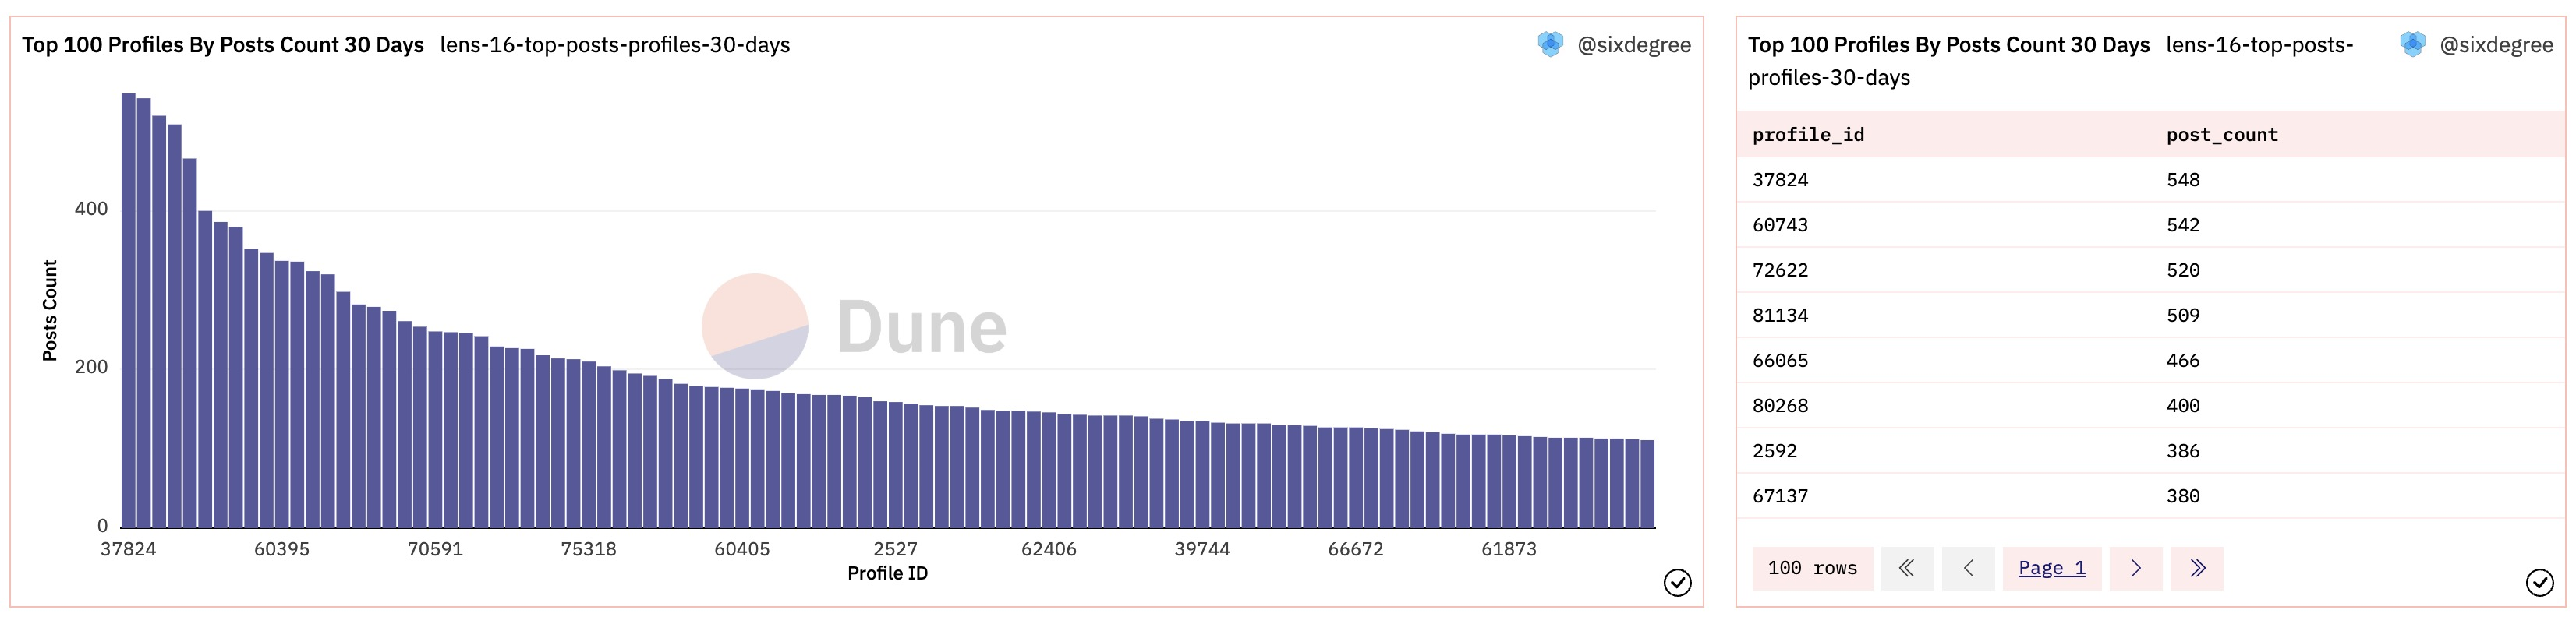
Task: Click checkmark status icon under bar chart
Action: 1677,582
